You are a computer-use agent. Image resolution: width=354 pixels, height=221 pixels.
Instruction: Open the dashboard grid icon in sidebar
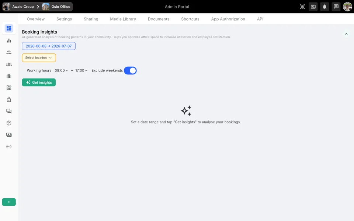(9, 28)
